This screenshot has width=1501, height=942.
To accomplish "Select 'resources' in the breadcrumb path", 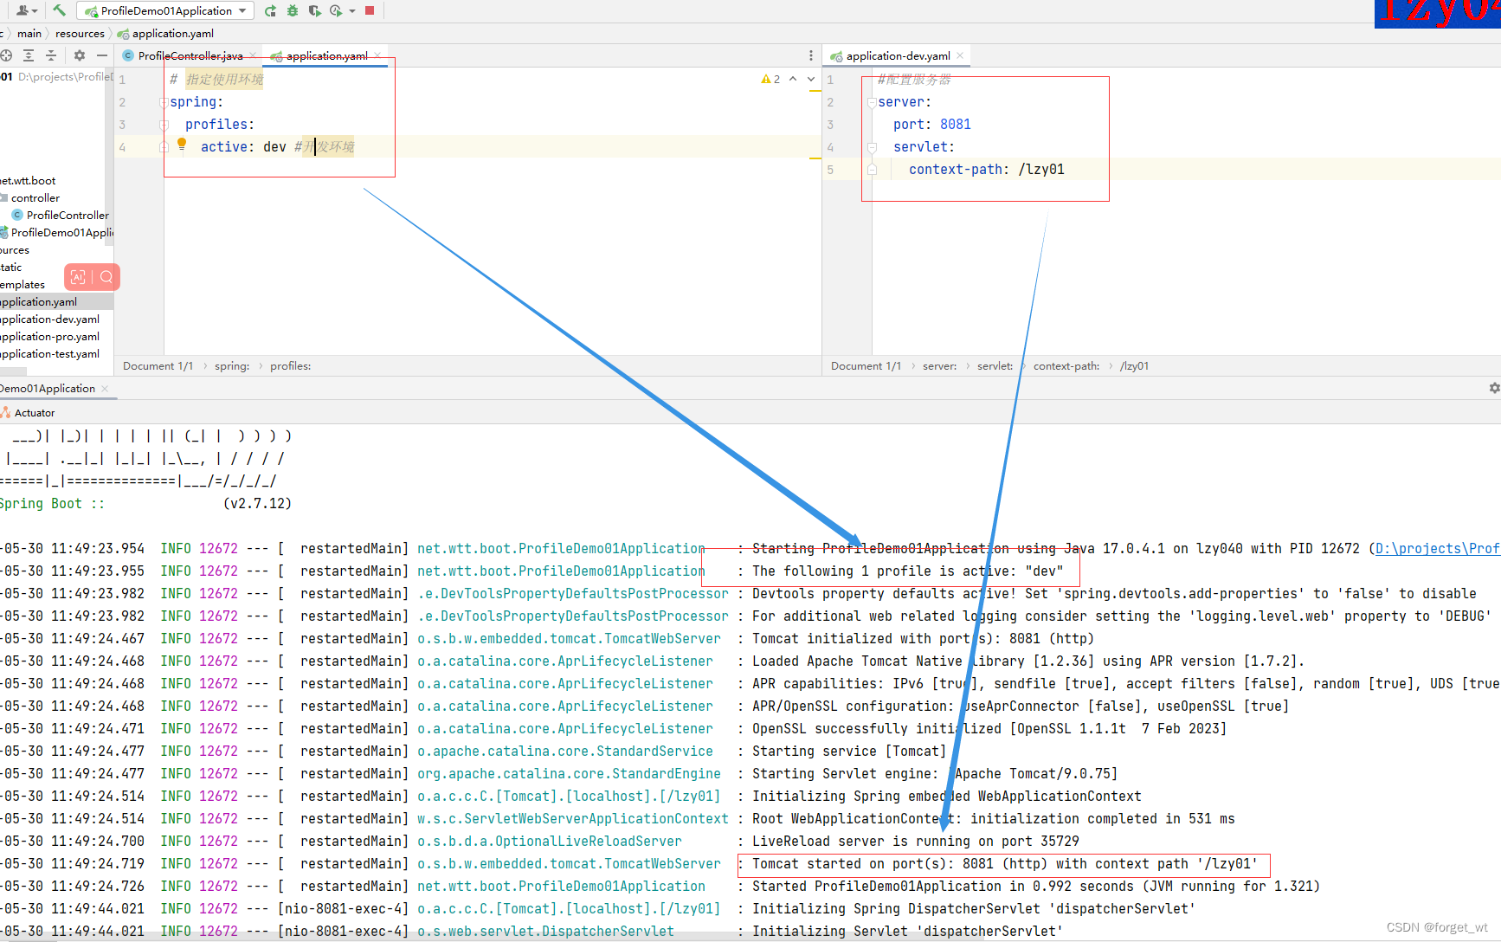I will 80,34.
